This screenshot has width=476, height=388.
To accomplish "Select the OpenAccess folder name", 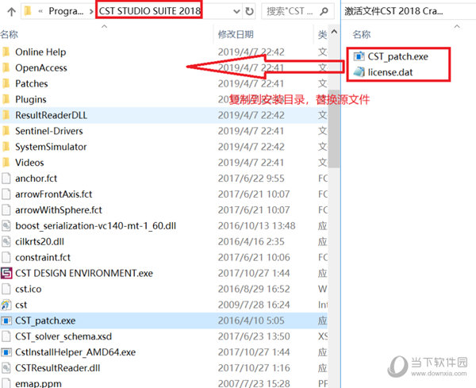I will [x=41, y=67].
